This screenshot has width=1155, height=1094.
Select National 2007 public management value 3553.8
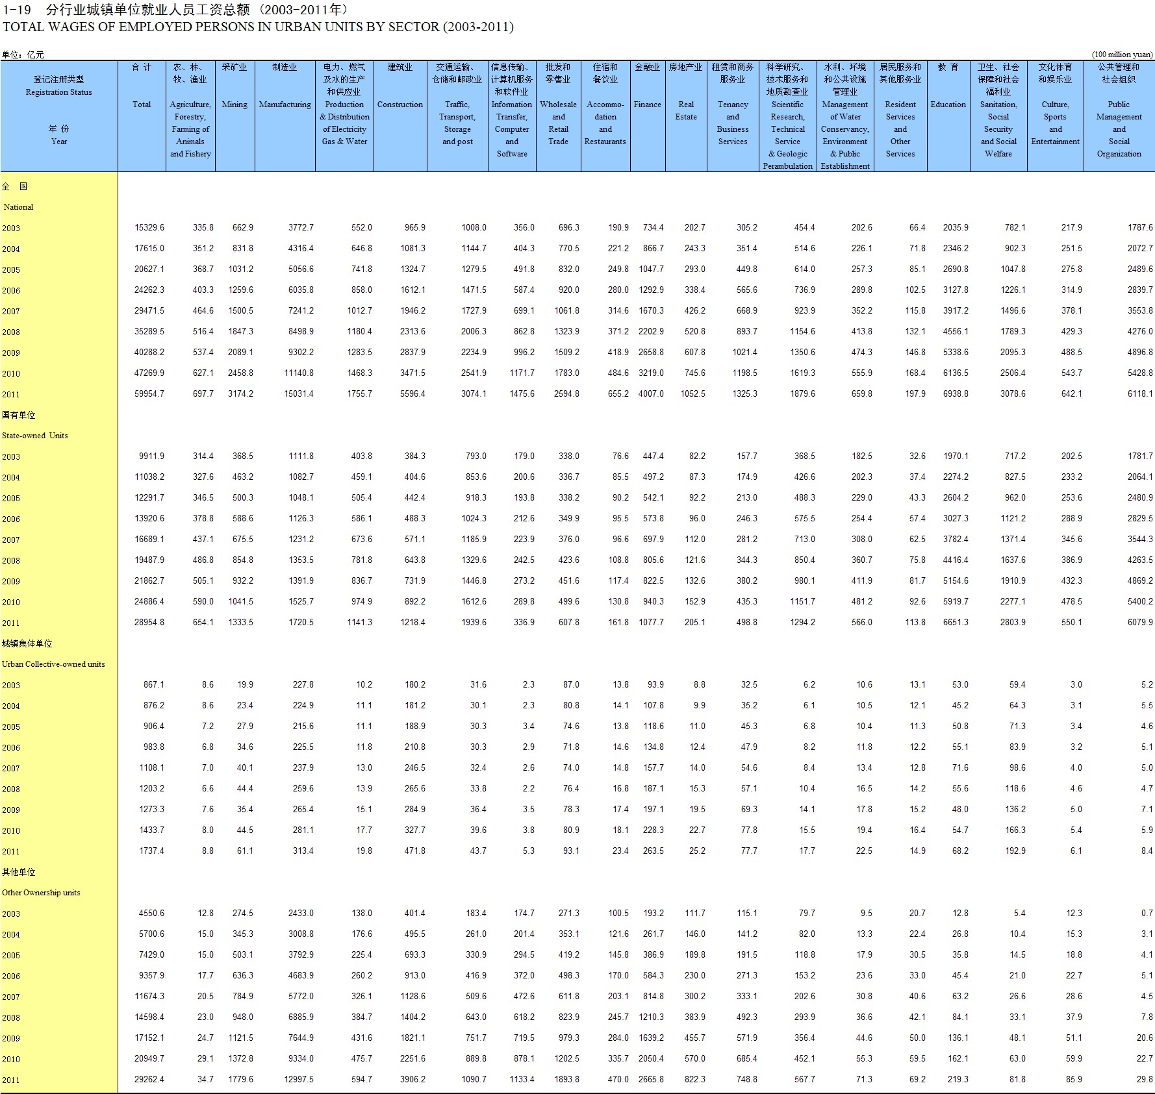click(x=1140, y=311)
